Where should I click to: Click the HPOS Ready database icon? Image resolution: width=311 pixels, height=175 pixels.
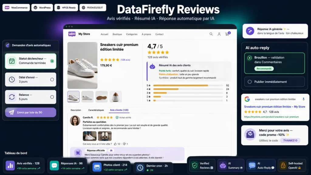coord(59,8)
